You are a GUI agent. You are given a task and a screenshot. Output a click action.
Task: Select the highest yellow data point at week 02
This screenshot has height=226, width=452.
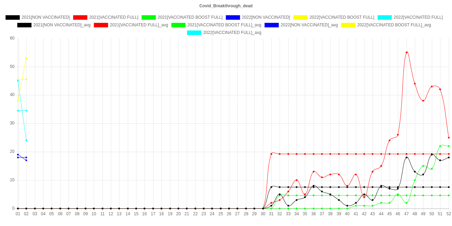[x=26, y=58]
